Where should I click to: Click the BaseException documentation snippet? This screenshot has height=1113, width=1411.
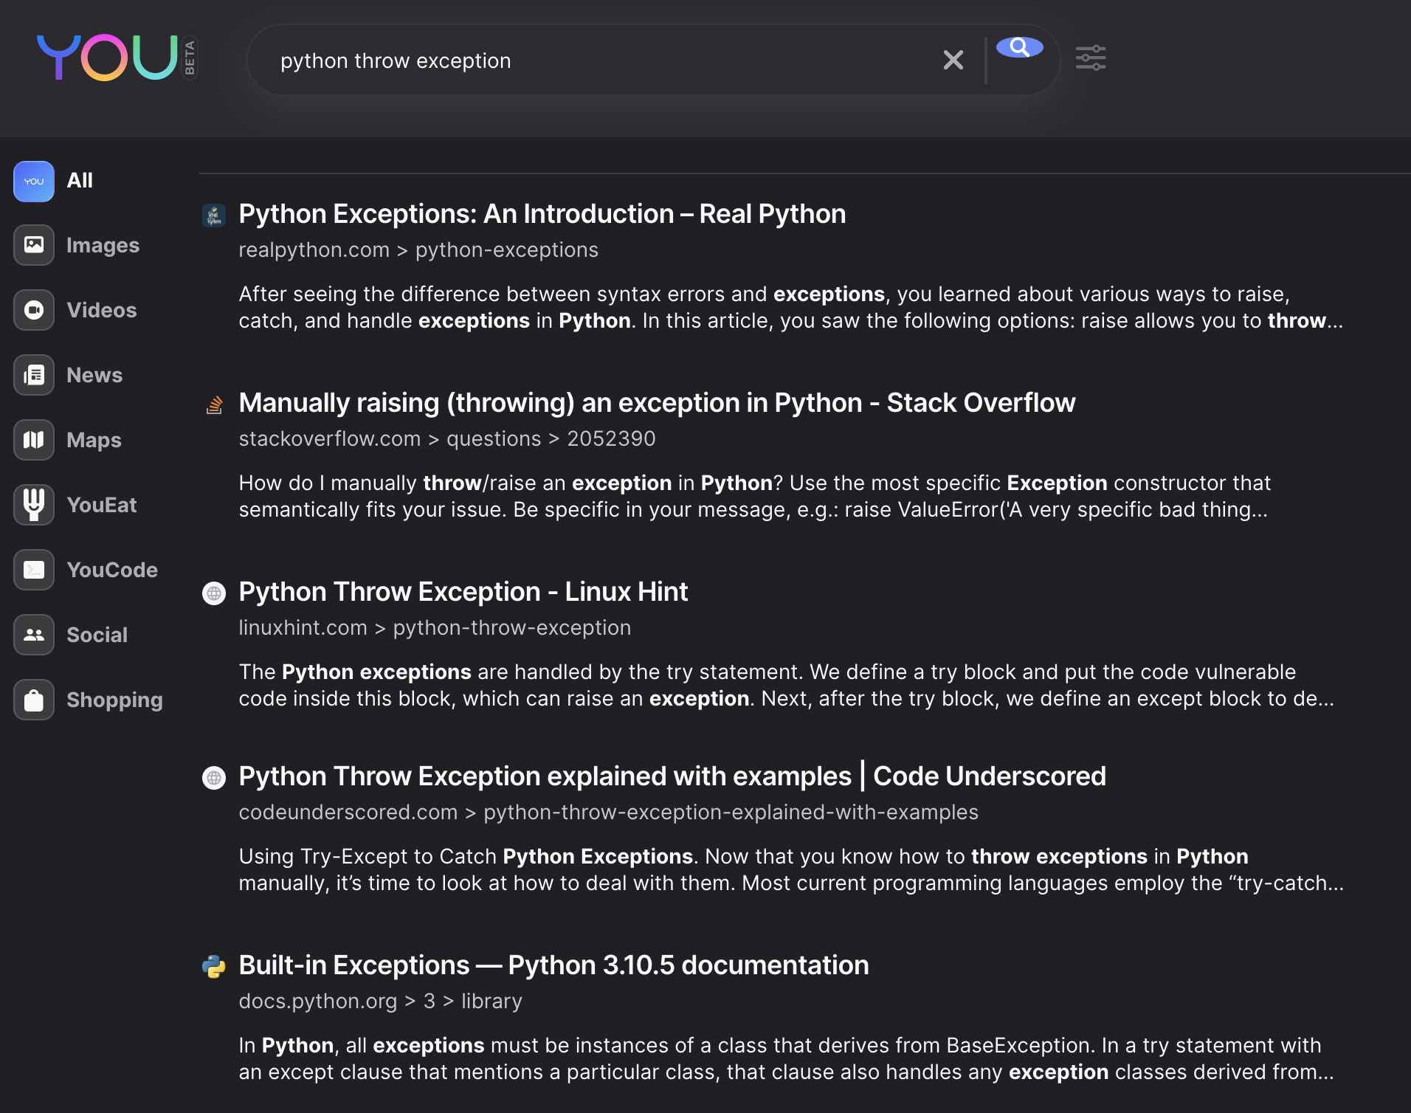click(x=787, y=1059)
